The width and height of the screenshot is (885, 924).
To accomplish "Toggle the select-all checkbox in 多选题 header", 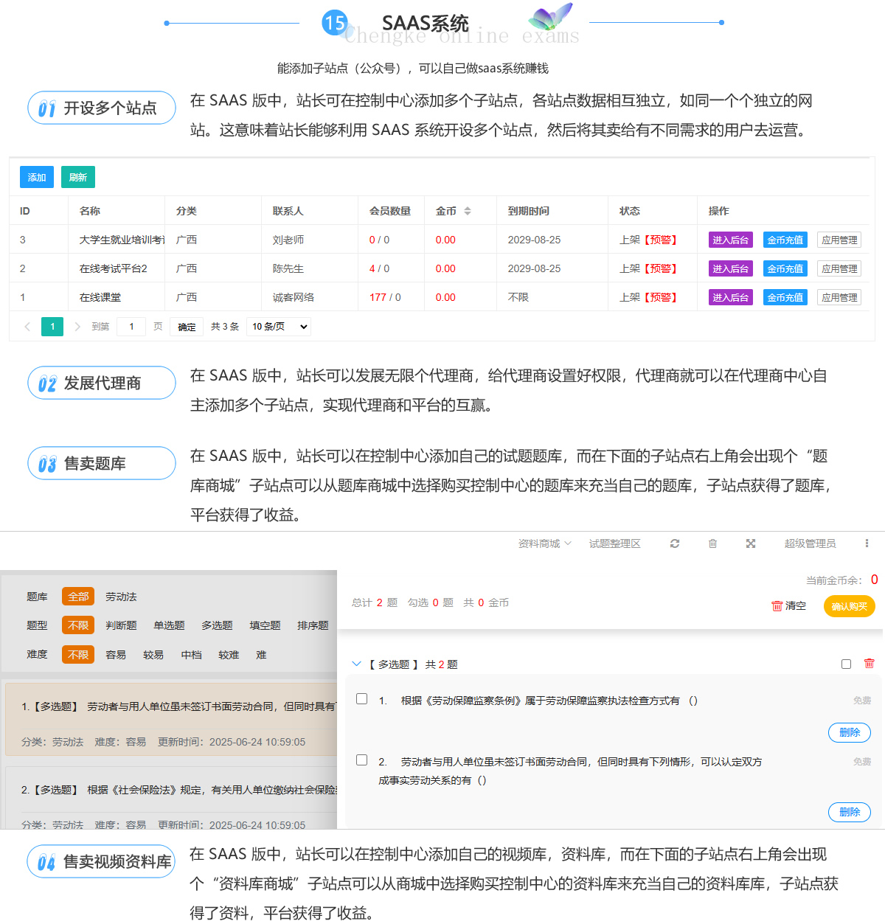I will [x=846, y=664].
